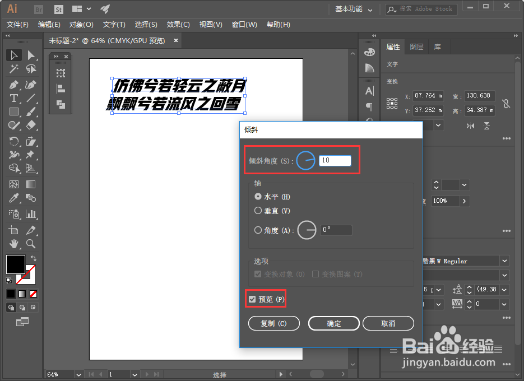Uncheck the 预览 preview checkbox

click(x=252, y=299)
